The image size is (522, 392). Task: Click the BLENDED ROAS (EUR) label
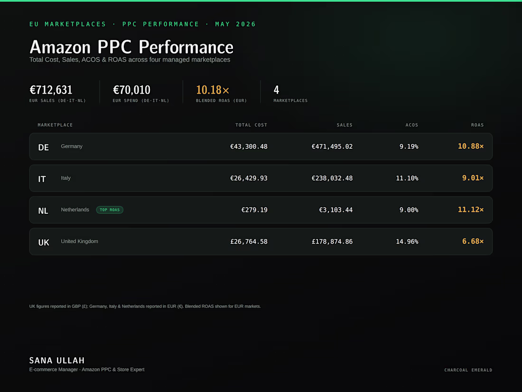(x=222, y=100)
